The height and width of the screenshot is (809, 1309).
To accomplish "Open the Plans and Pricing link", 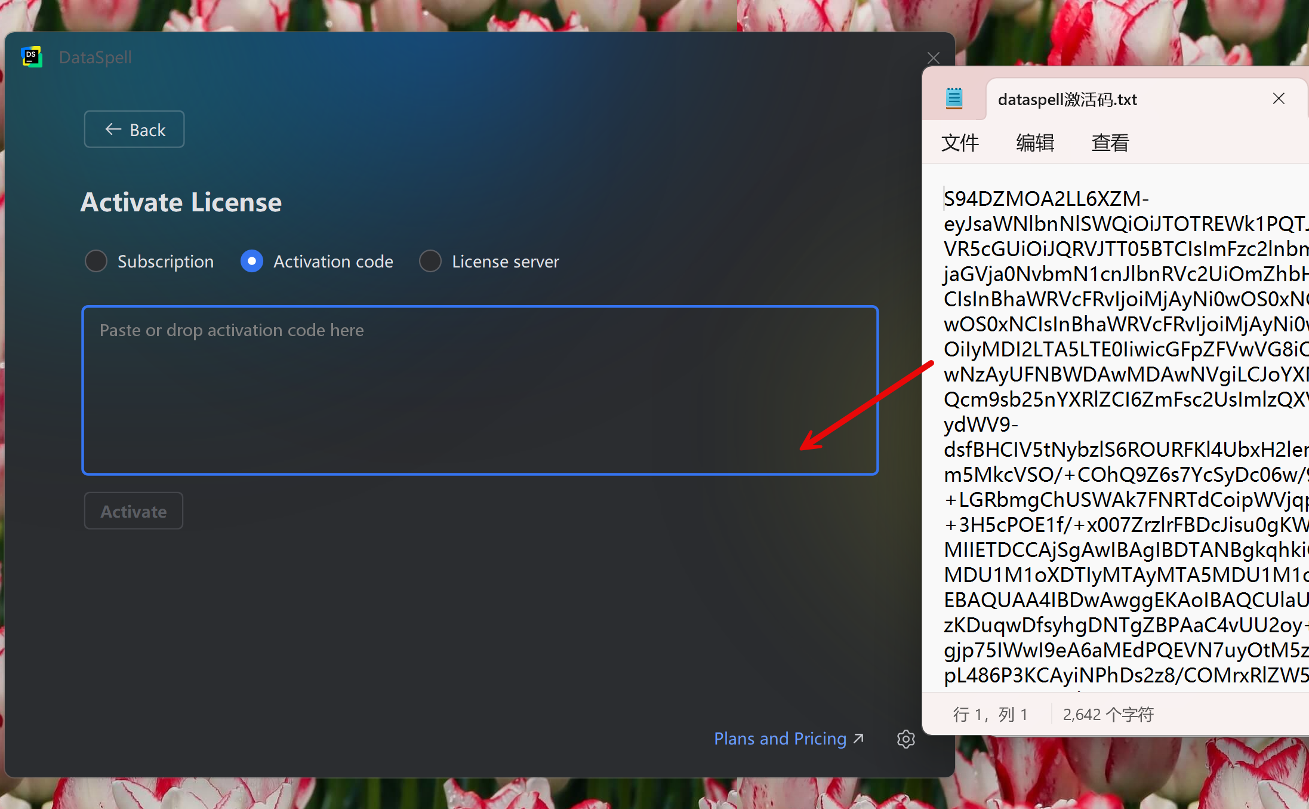I will click(x=780, y=739).
